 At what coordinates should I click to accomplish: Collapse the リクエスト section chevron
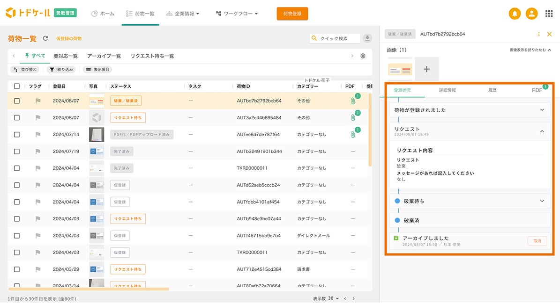(x=542, y=131)
